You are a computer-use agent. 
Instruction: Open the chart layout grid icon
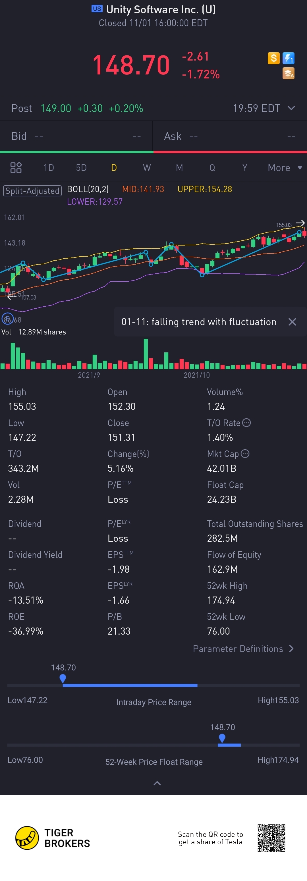click(x=16, y=168)
